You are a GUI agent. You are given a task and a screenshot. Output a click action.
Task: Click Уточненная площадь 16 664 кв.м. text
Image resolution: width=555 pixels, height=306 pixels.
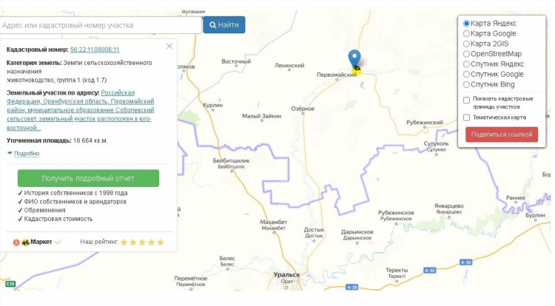(57, 140)
